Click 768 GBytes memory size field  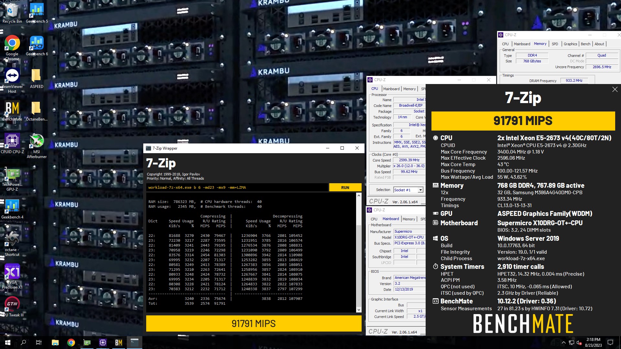coord(532,61)
